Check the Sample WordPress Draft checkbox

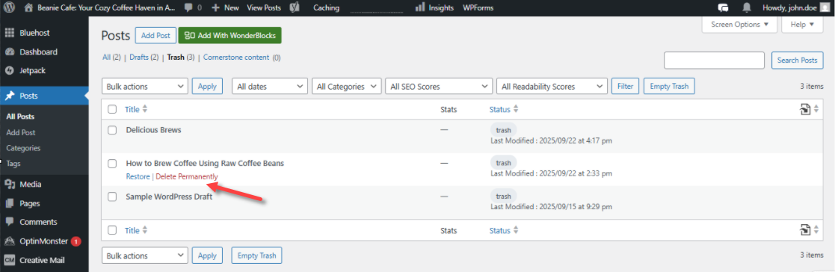click(112, 197)
